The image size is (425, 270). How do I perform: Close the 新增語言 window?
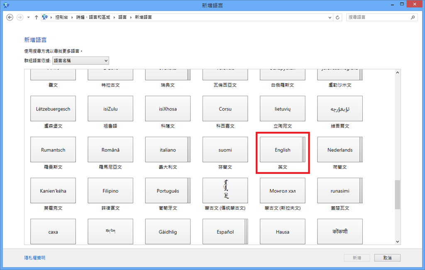415,4
